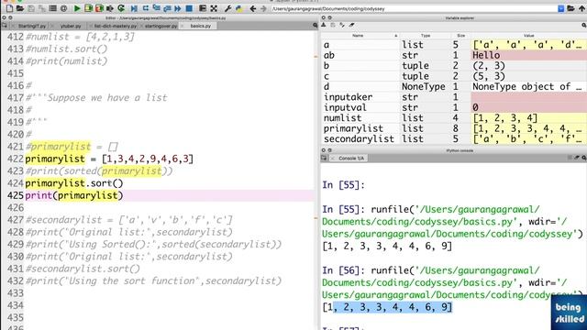587x330 pixels.
Task: Sort variables by Size column
Action: [461, 36]
